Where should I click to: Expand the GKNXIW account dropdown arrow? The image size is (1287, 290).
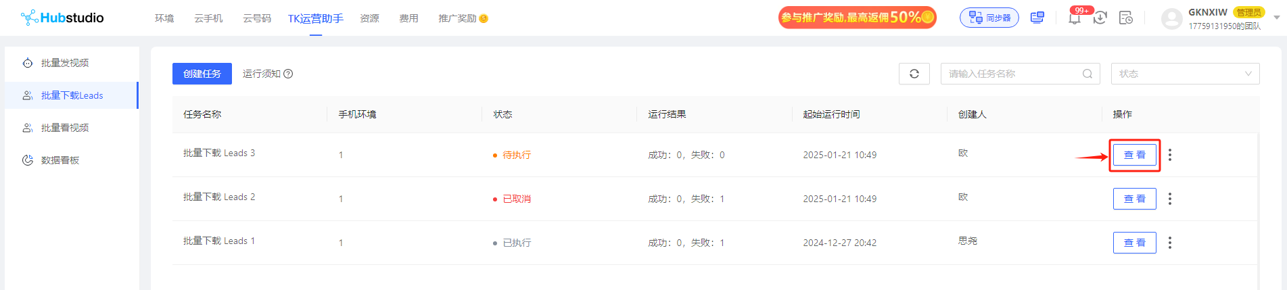pyautogui.click(x=1277, y=18)
